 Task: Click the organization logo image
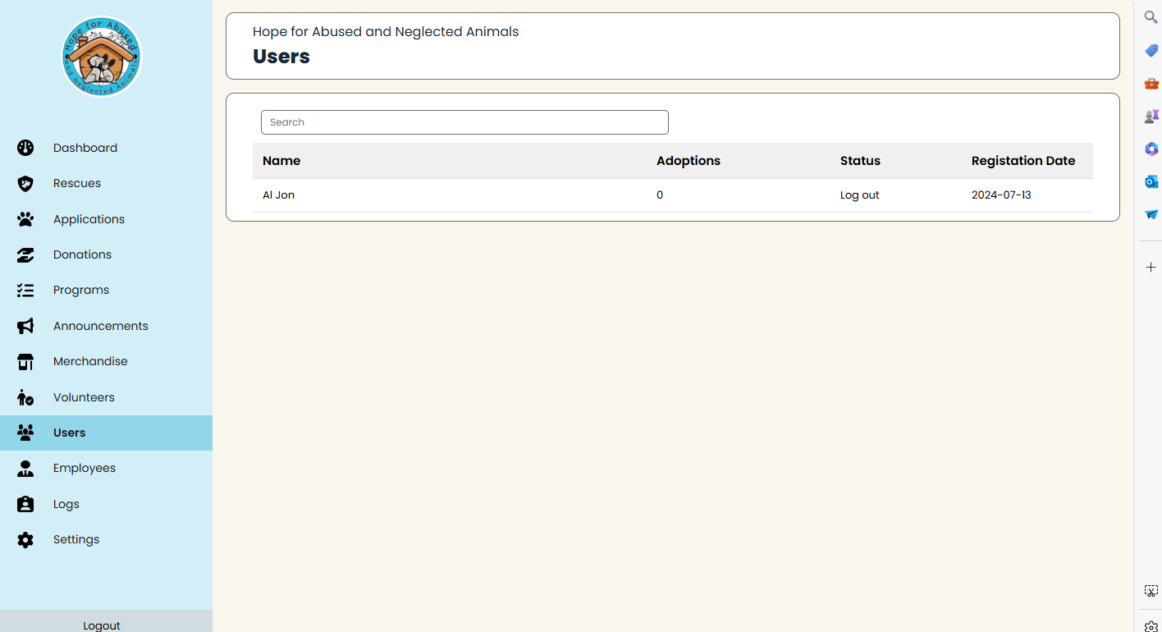[102, 57]
